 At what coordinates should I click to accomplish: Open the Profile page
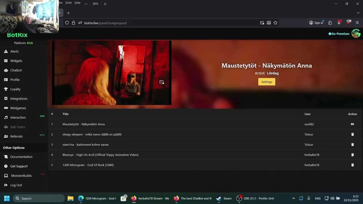[15, 80]
